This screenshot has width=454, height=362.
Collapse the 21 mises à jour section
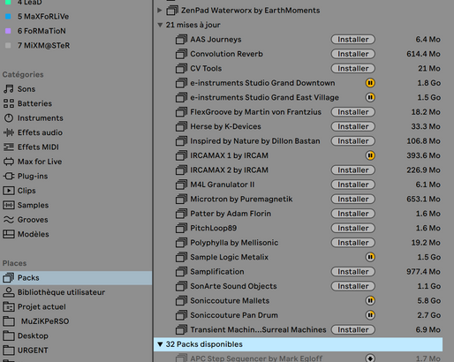[160, 25]
